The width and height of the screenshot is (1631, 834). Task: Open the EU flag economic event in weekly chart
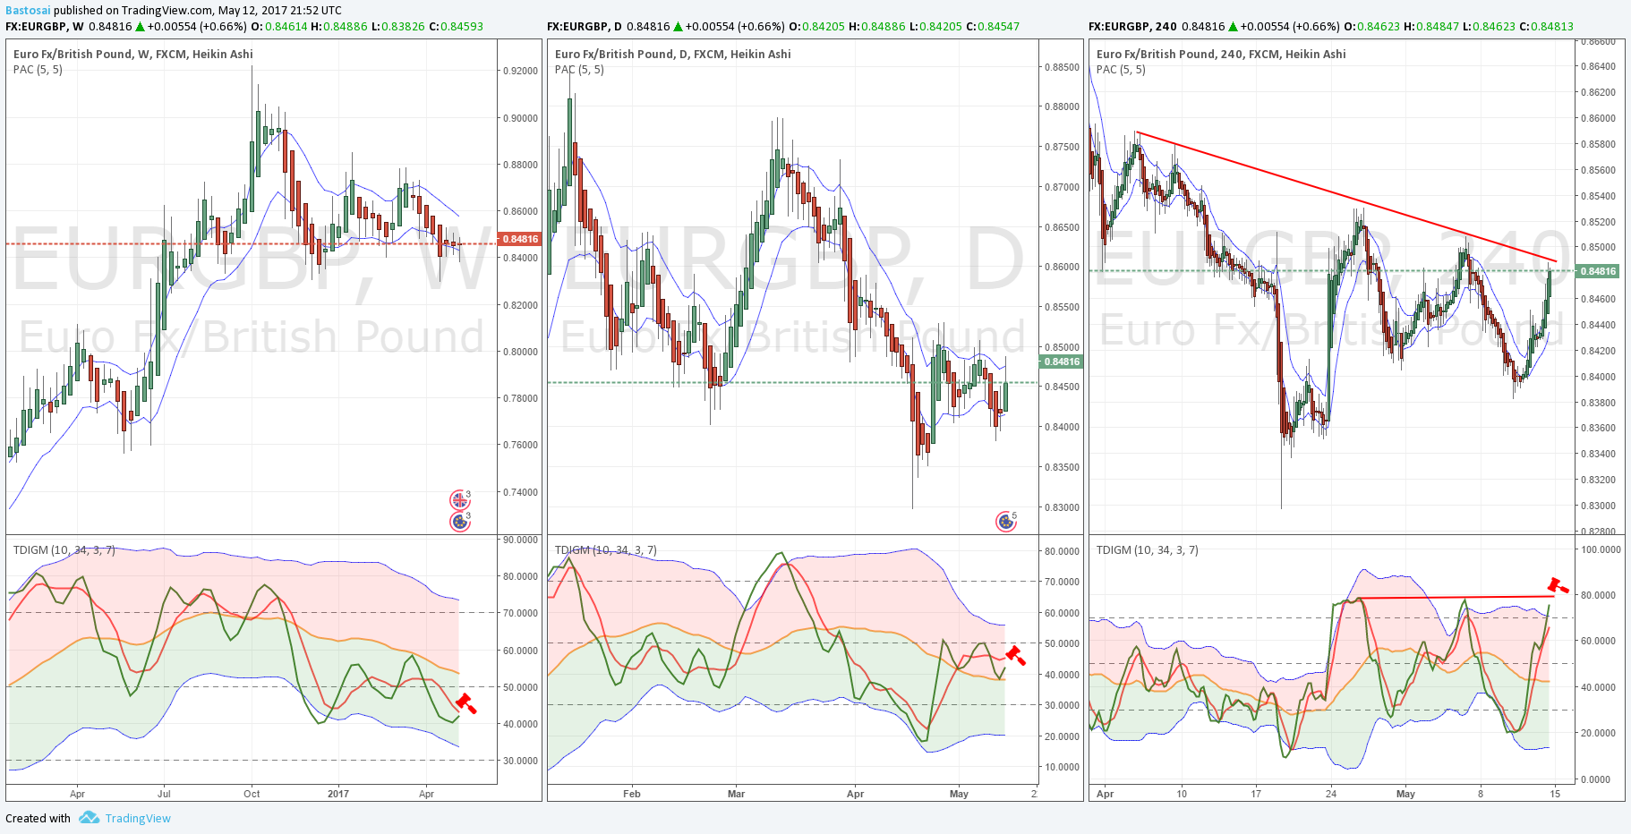point(459,521)
